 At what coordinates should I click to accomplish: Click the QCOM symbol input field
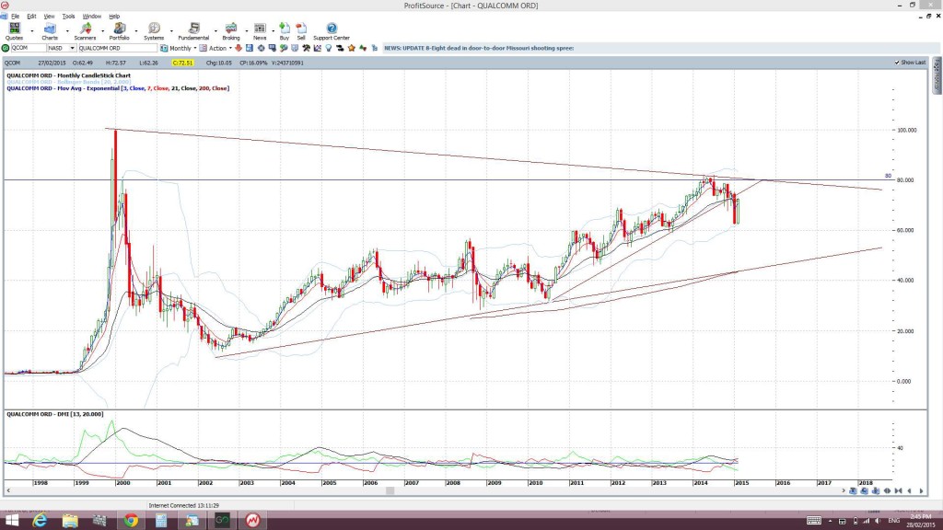[29, 48]
